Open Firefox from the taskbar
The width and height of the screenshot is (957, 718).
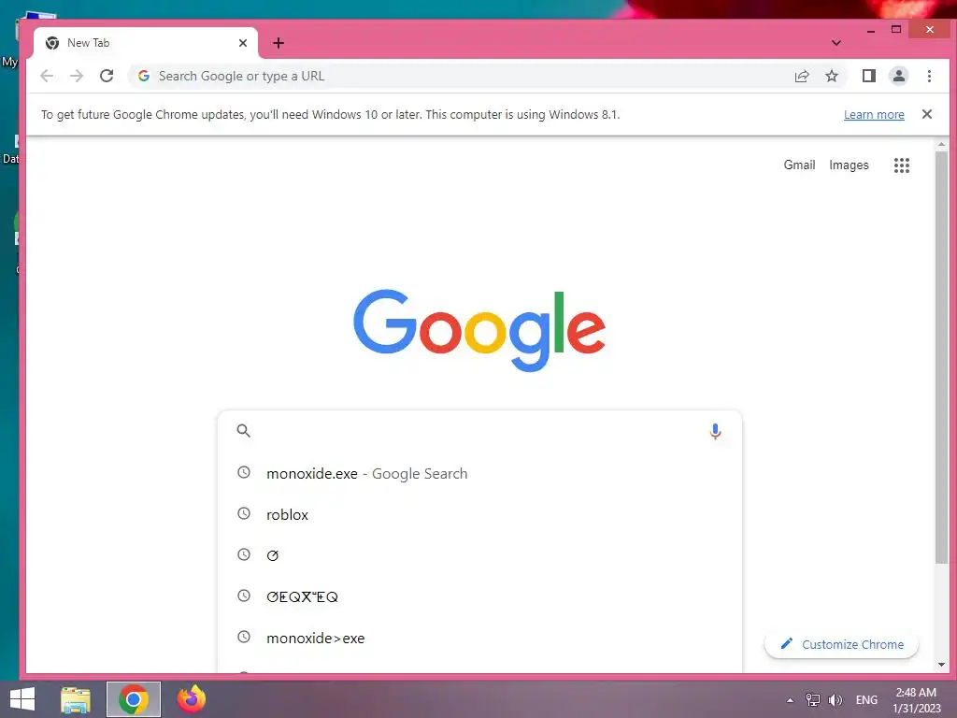[191, 699]
